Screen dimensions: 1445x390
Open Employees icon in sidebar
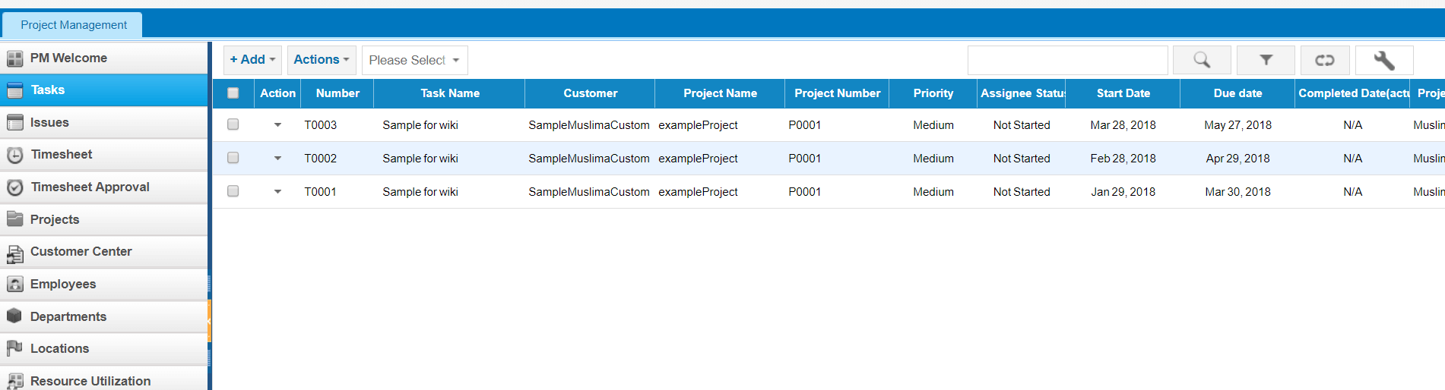(14, 284)
